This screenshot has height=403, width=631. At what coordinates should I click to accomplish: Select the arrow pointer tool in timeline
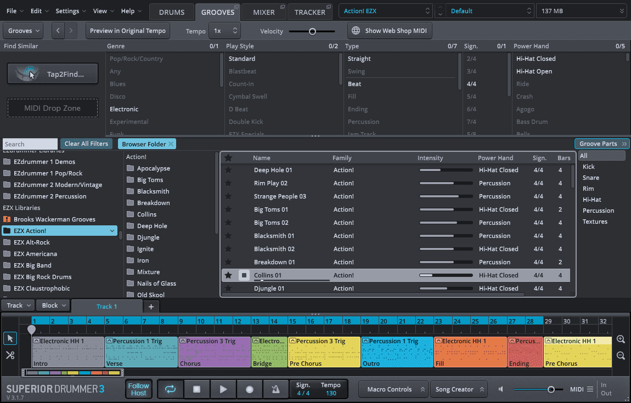10,339
